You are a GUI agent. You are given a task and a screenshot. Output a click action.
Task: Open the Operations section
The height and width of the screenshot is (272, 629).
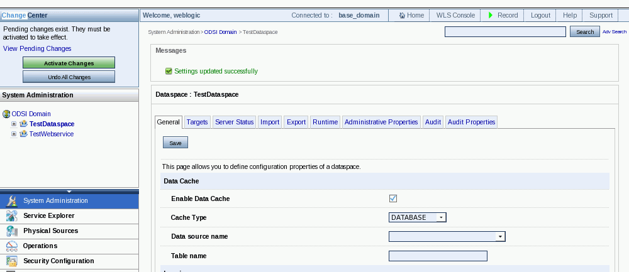pyautogui.click(x=69, y=246)
